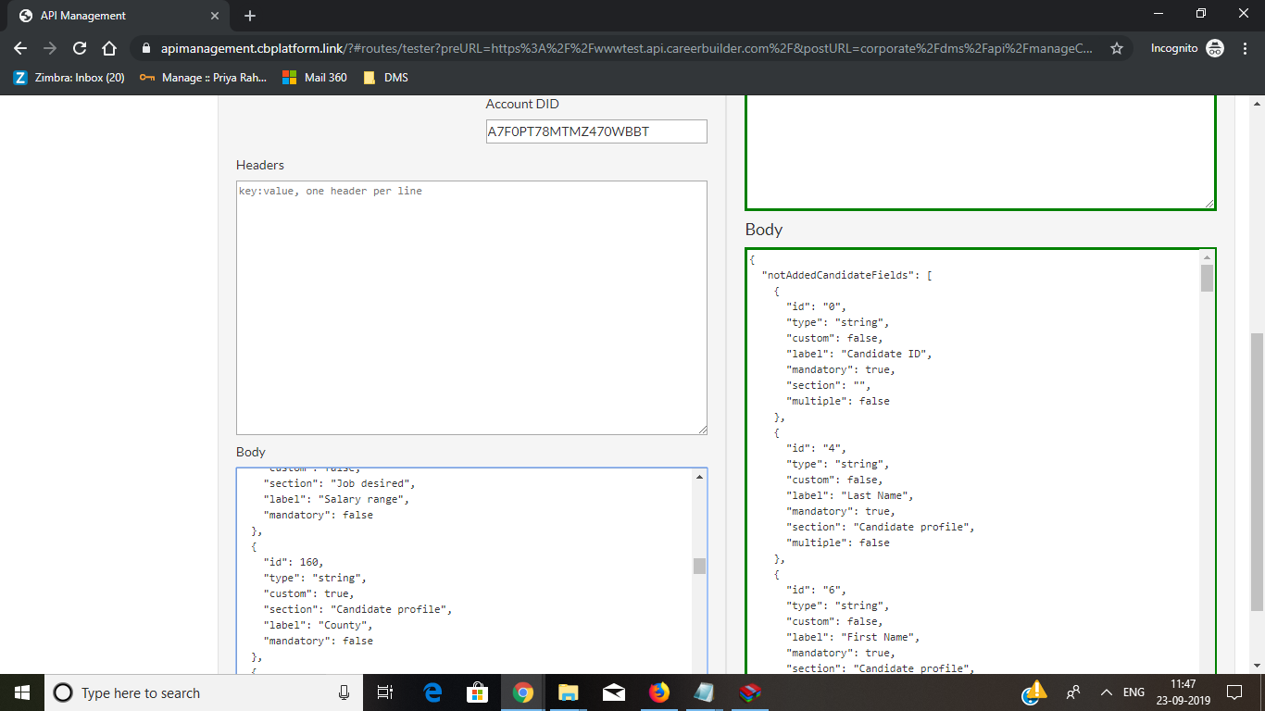Open the Action Center notification icon

coord(1234,692)
